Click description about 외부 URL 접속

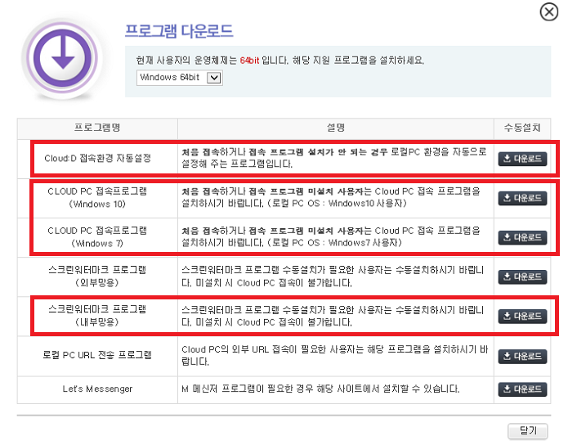[x=335, y=355]
